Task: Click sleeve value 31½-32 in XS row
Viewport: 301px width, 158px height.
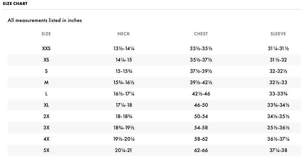Action: [x=278, y=60]
